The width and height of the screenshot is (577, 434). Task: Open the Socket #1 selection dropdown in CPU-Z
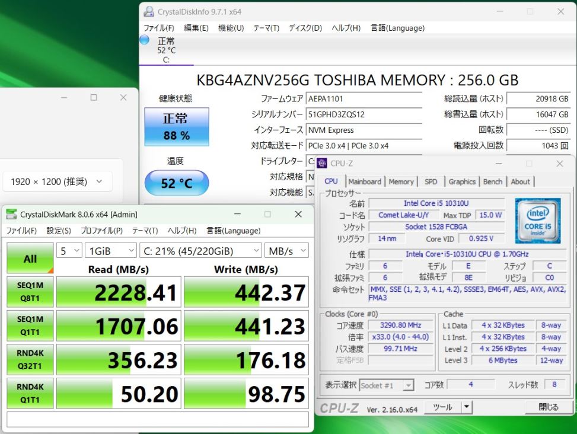[x=387, y=385]
